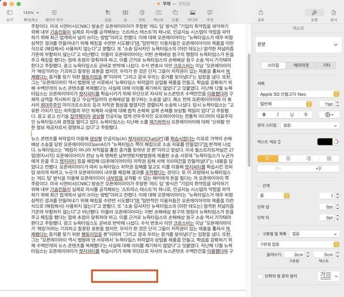344x297 pixels.
Task: Select justified text alignment
Action: 329,158
